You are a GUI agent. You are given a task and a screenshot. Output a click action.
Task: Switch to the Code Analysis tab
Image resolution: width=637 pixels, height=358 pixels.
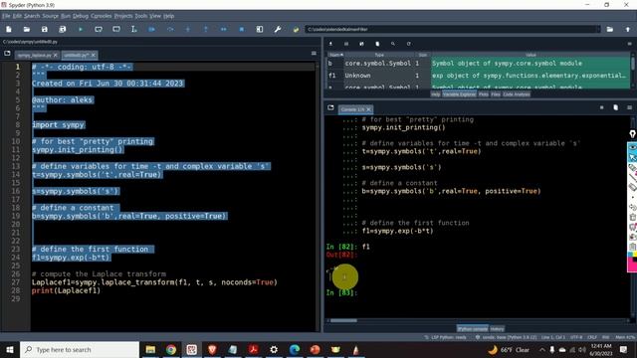pos(517,94)
